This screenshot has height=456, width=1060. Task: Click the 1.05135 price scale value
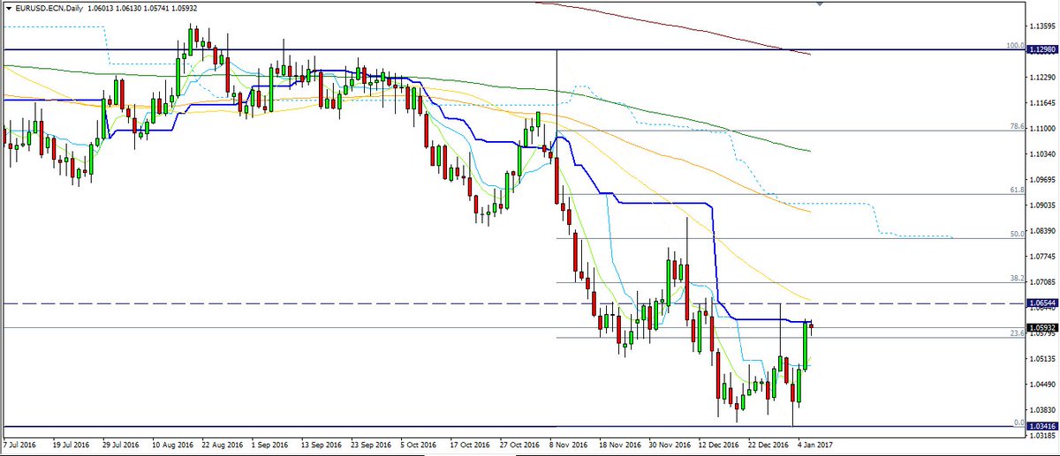click(1042, 358)
